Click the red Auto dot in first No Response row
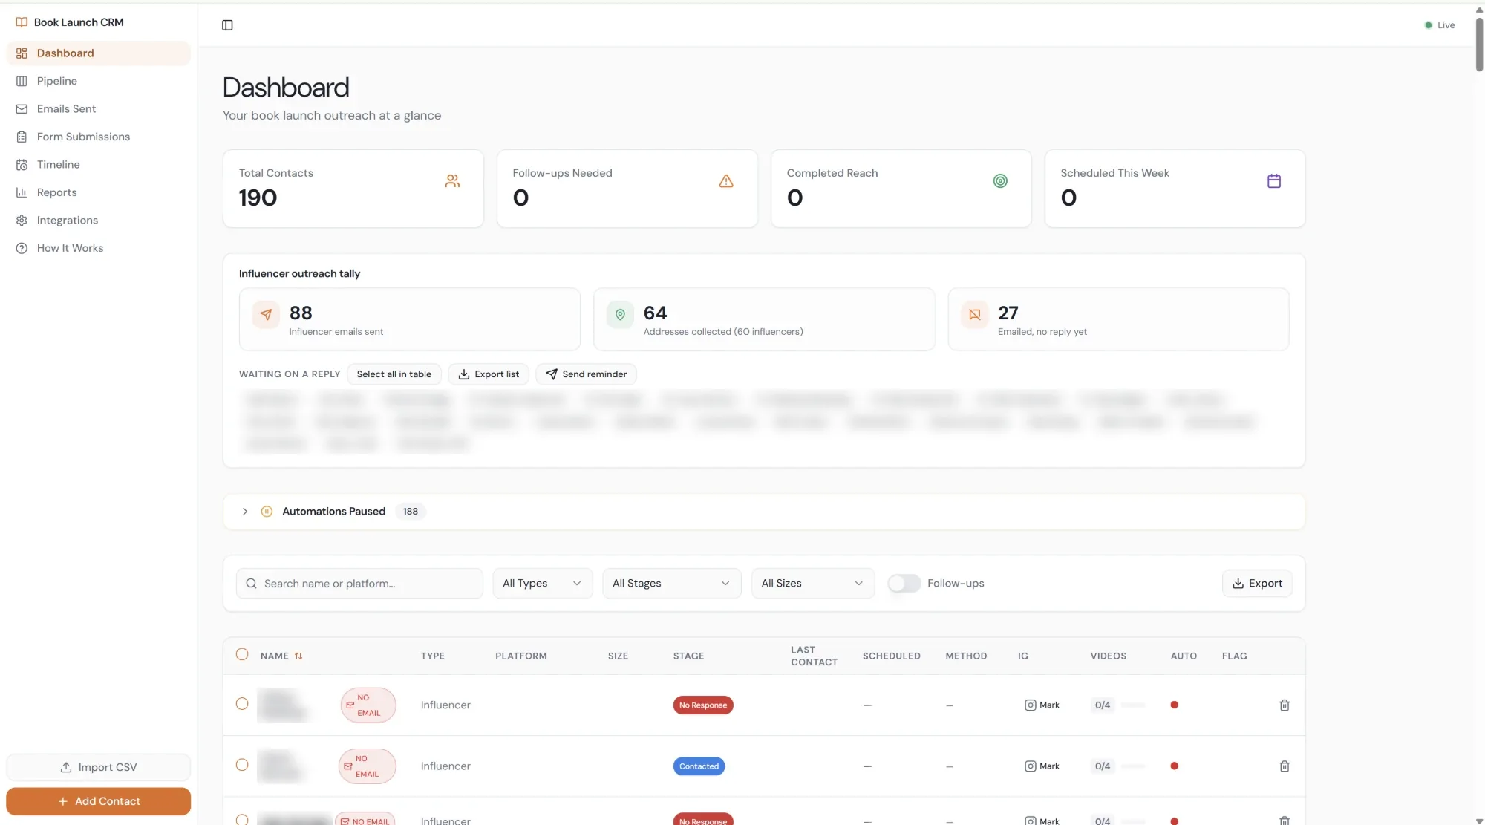The width and height of the screenshot is (1485, 825). (1175, 705)
